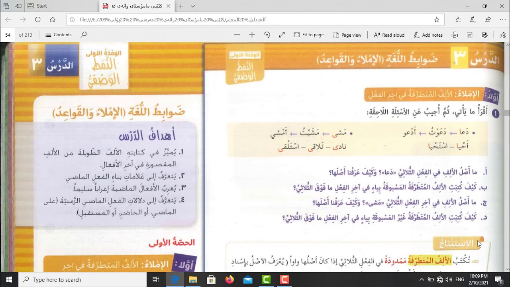Rotate the PDF page

(x=267, y=35)
